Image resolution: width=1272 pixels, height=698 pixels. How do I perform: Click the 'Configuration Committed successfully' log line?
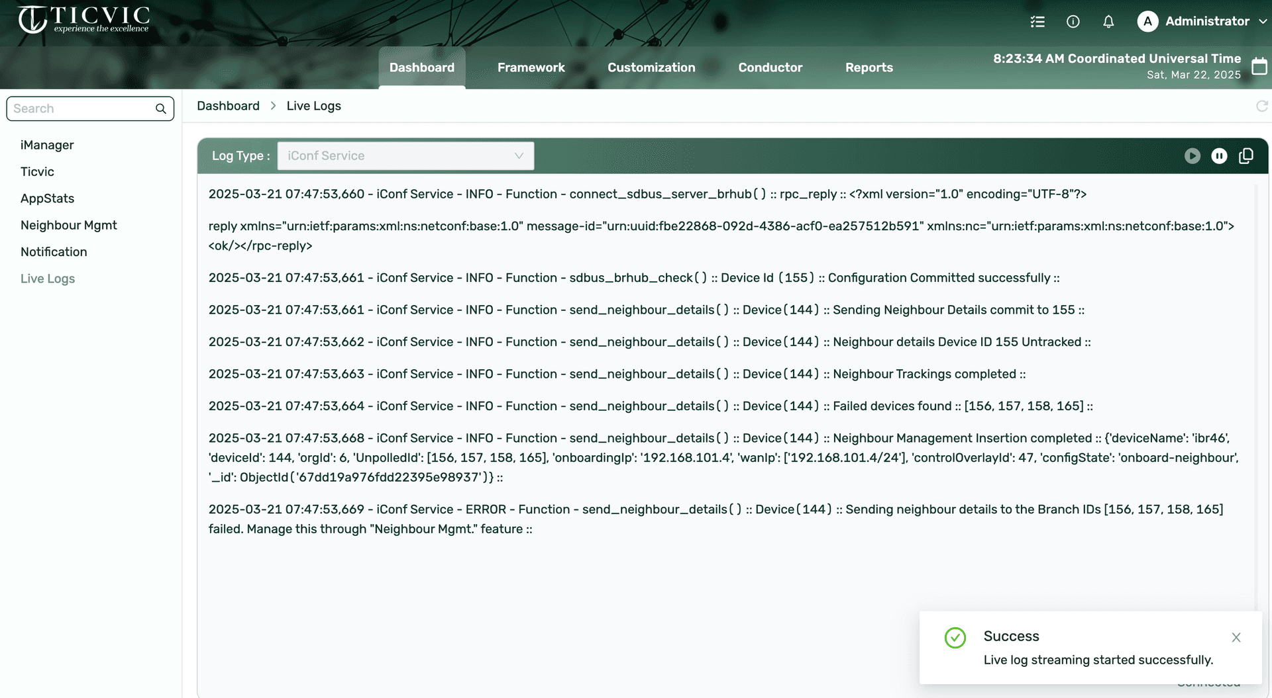click(634, 278)
